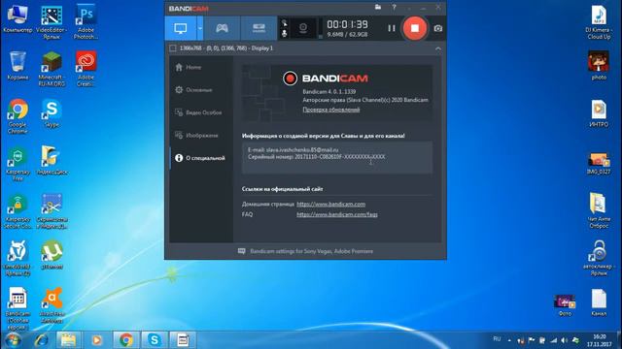Open the Фото desktop item

click(565, 305)
